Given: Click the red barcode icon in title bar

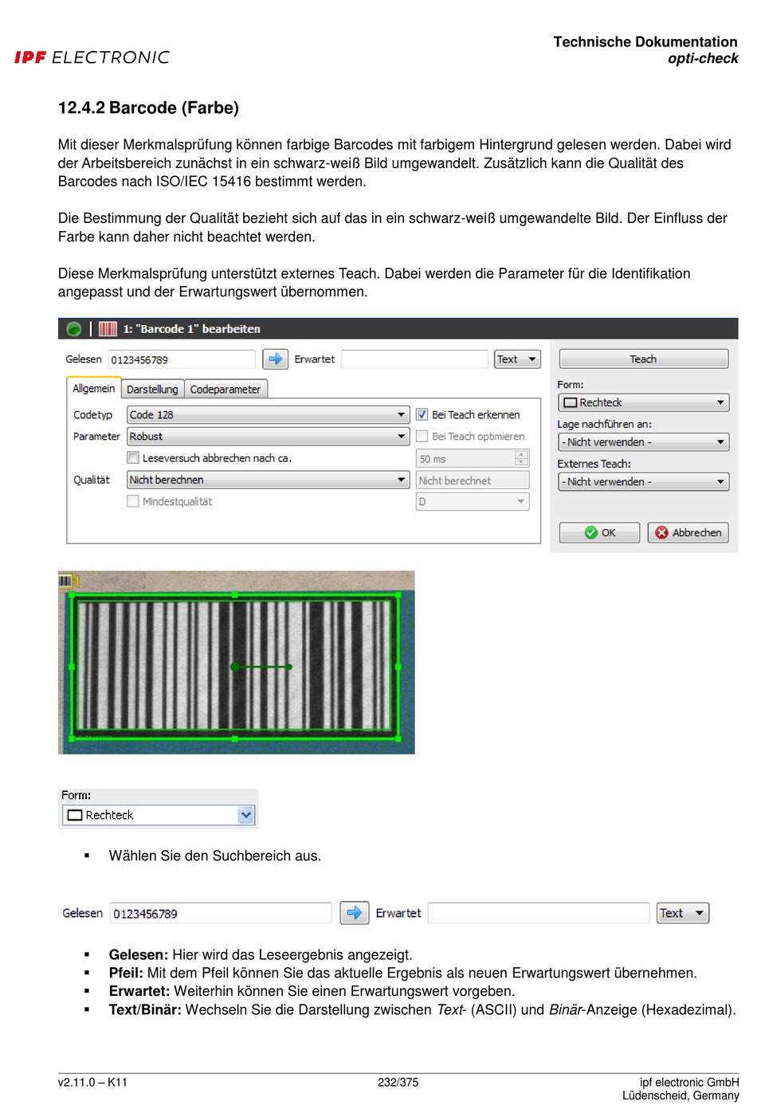Looking at the screenshot, I should pos(108,328).
